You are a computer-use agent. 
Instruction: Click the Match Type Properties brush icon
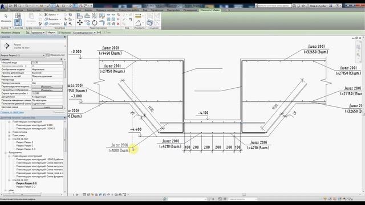[40, 24]
